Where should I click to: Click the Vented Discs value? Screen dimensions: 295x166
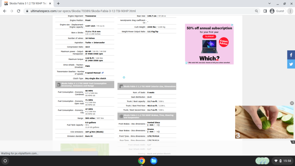[x=153, y=123]
